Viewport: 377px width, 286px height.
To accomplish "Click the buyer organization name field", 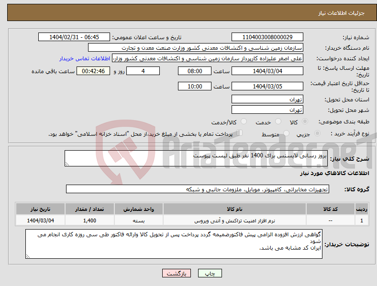I will click(196, 47).
